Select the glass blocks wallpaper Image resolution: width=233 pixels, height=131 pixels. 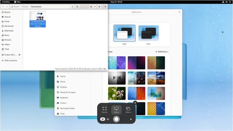156,94
